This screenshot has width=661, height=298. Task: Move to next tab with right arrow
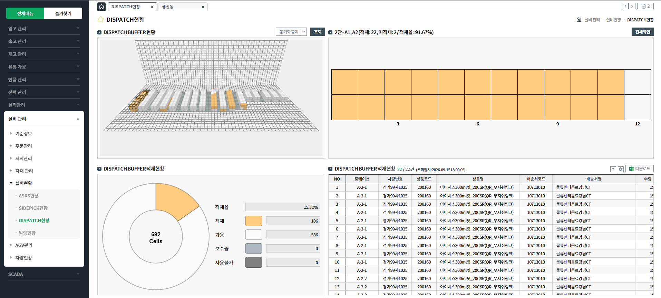(x=632, y=6)
